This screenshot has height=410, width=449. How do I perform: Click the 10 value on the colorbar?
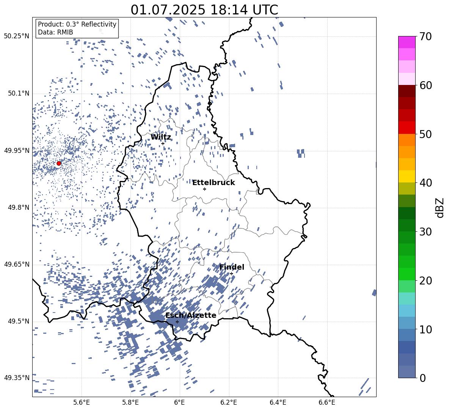(x=425, y=330)
